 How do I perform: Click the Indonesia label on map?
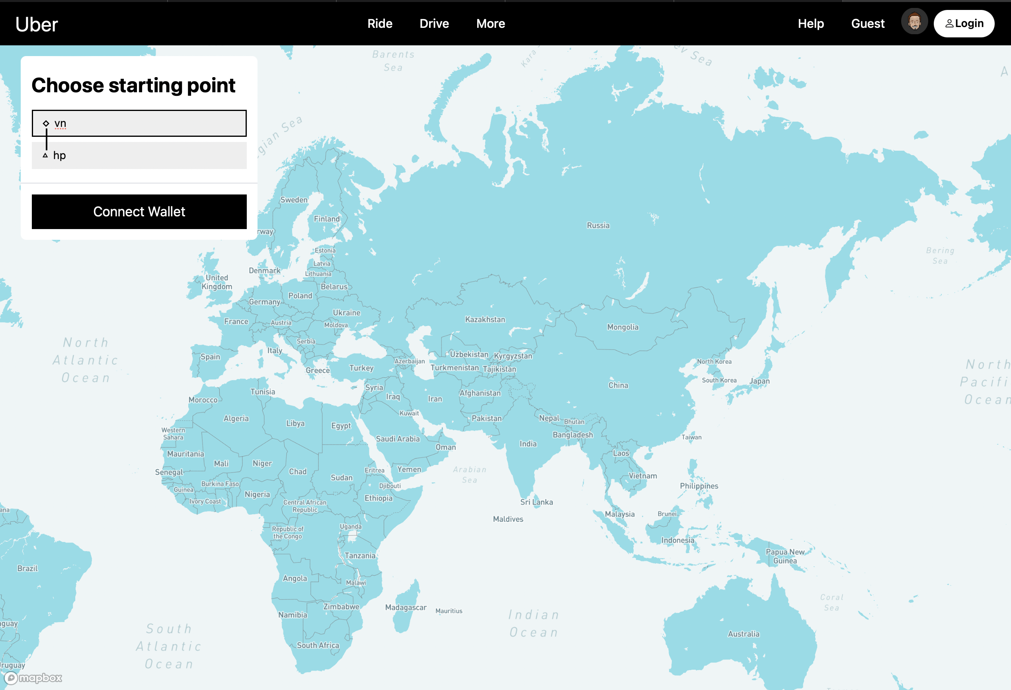coord(678,540)
